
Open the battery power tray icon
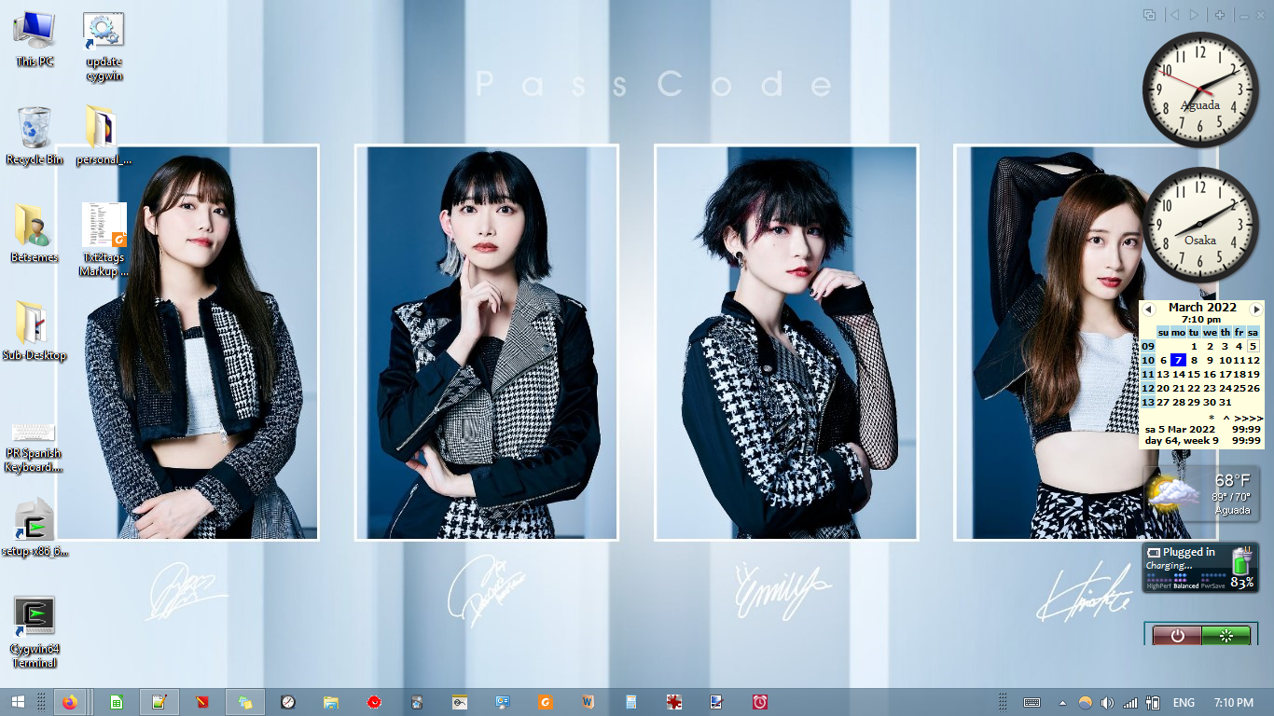pyautogui.click(x=1153, y=702)
